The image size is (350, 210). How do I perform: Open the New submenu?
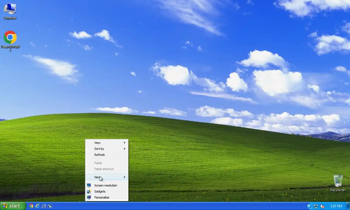(x=107, y=177)
